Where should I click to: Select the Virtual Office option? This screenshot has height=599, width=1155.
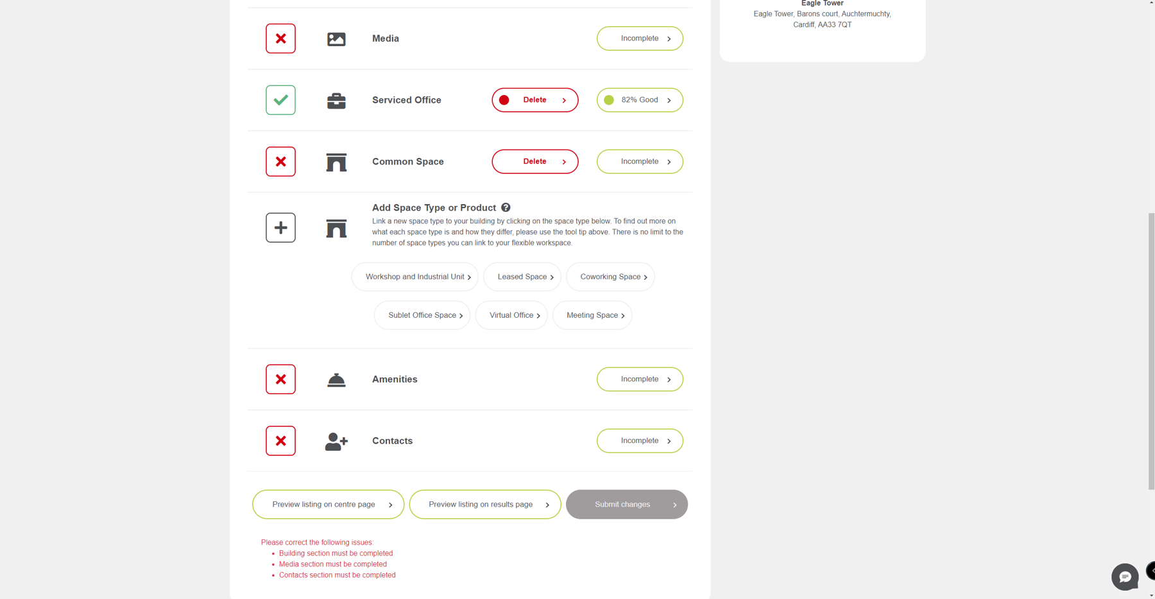point(511,315)
